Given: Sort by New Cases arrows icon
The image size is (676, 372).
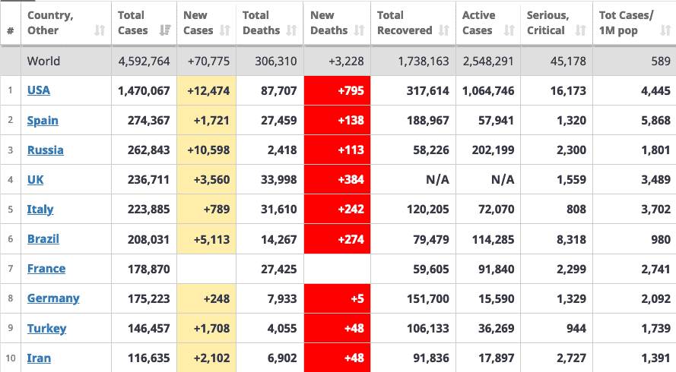Looking at the screenshot, I should 224,30.
